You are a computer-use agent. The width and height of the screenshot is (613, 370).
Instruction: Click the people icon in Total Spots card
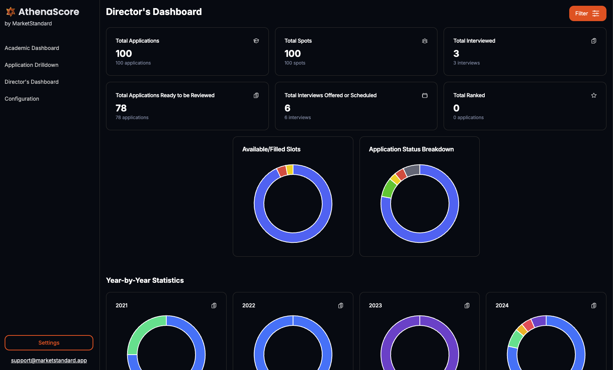click(x=425, y=41)
